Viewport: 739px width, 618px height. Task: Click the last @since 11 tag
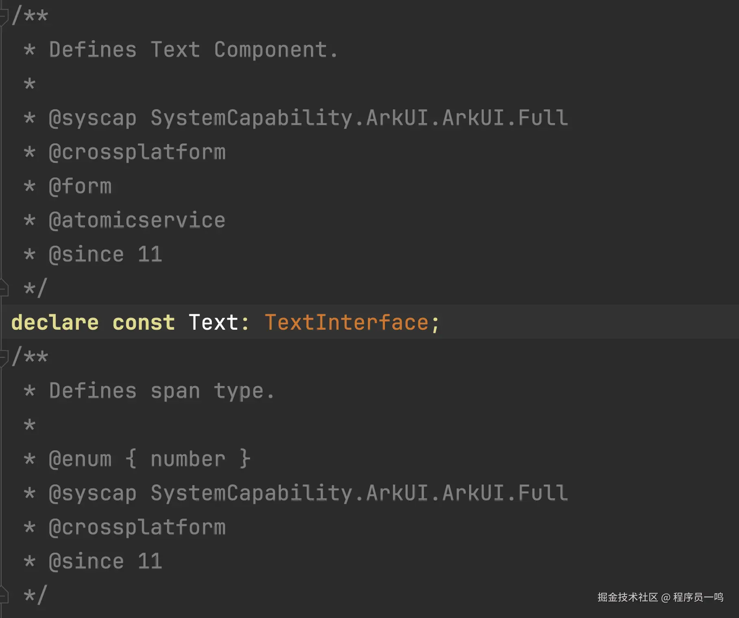(105, 562)
